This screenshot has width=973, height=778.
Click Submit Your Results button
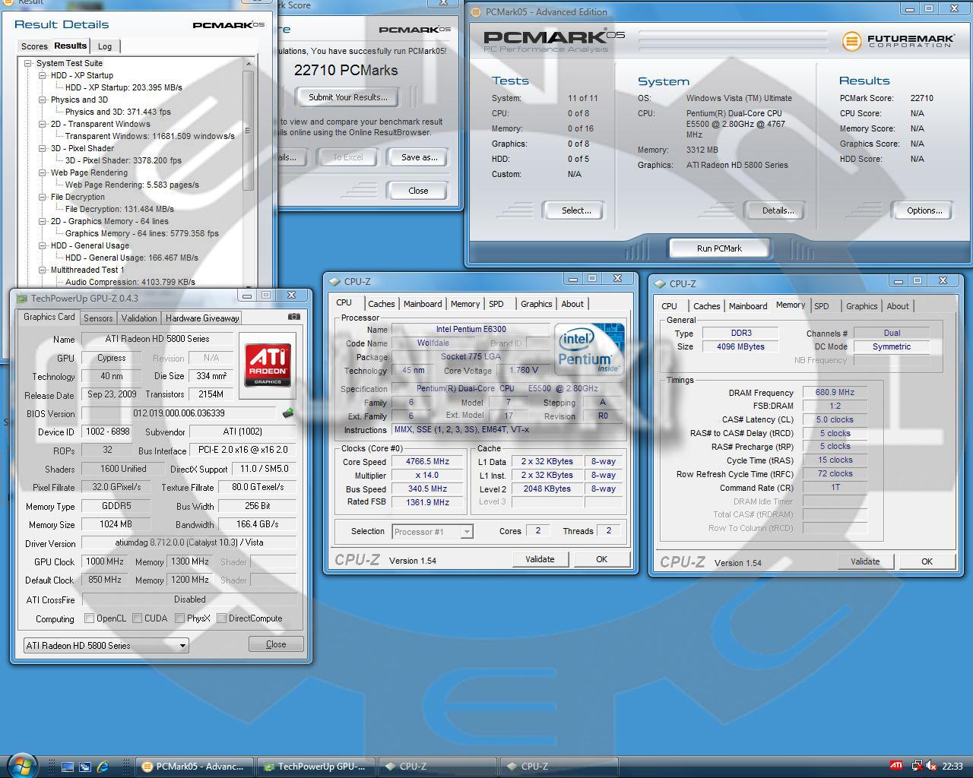[x=348, y=97]
